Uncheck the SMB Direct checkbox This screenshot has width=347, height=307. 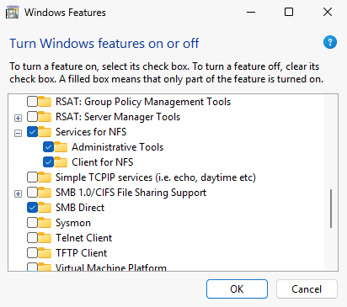click(32, 208)
